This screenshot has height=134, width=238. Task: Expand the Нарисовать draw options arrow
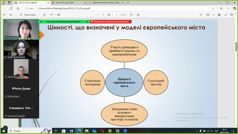click(x=39, y=15)
